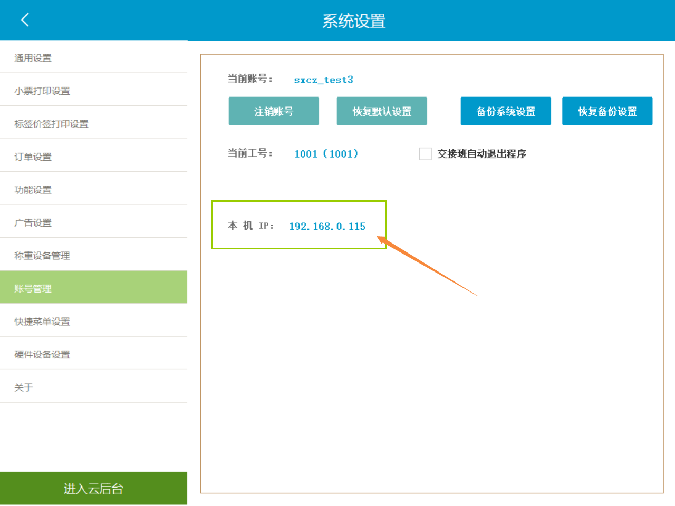Click 备份系统设置 button
Screen dimensions: 675x506
tap(506, 111)
